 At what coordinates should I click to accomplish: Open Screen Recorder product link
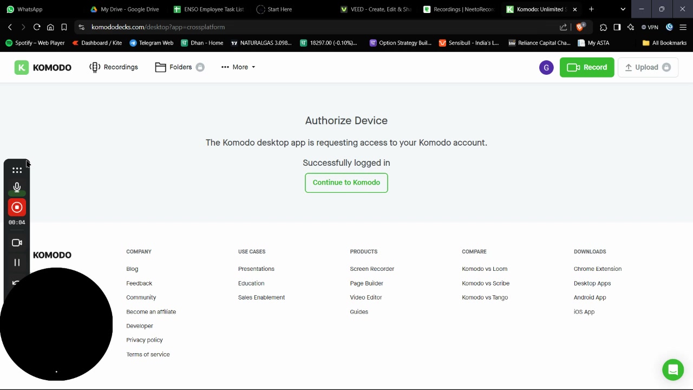coord(372,269)
